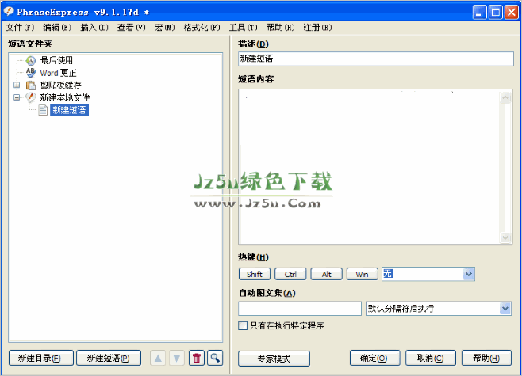Move phrase down with down arrow button
The image size is (522, 376).
177,358
